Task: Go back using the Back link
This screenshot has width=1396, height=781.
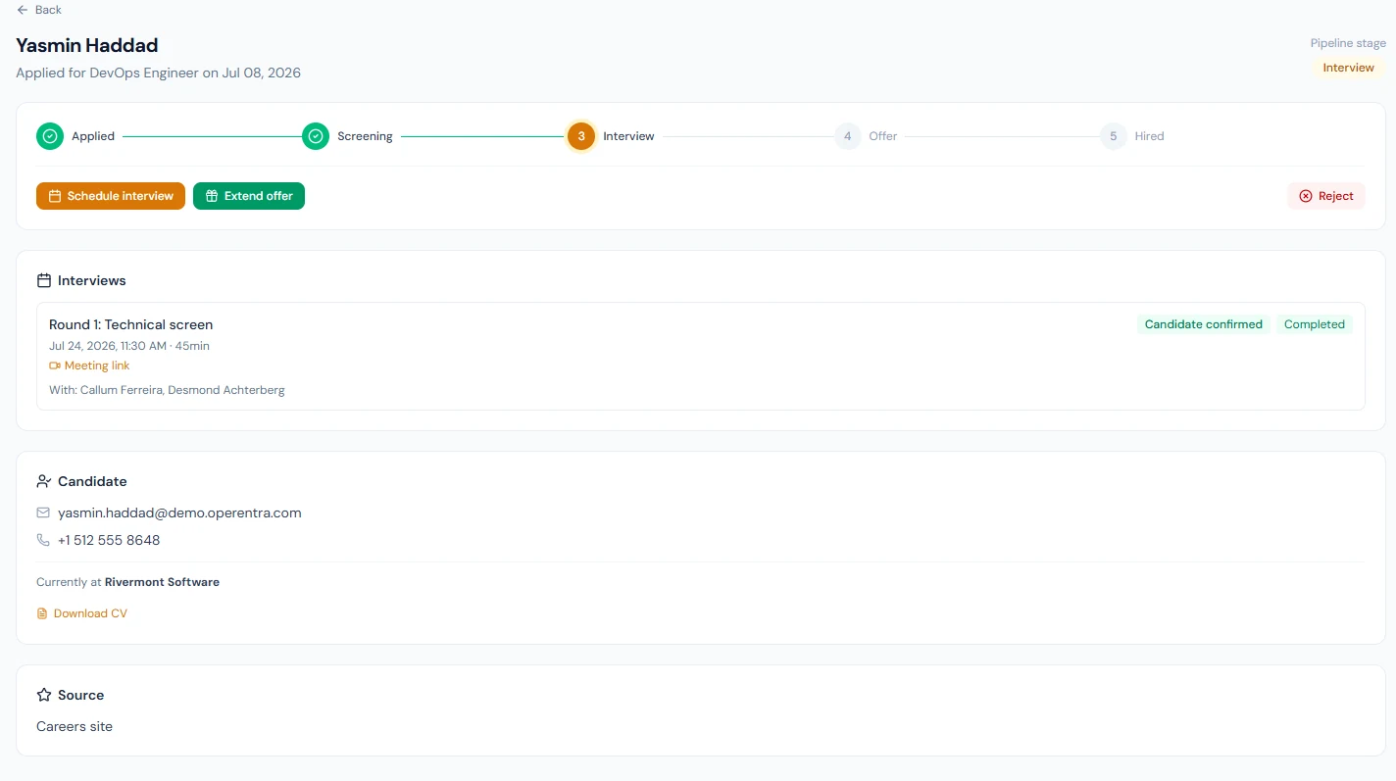Action: (39, 10)
